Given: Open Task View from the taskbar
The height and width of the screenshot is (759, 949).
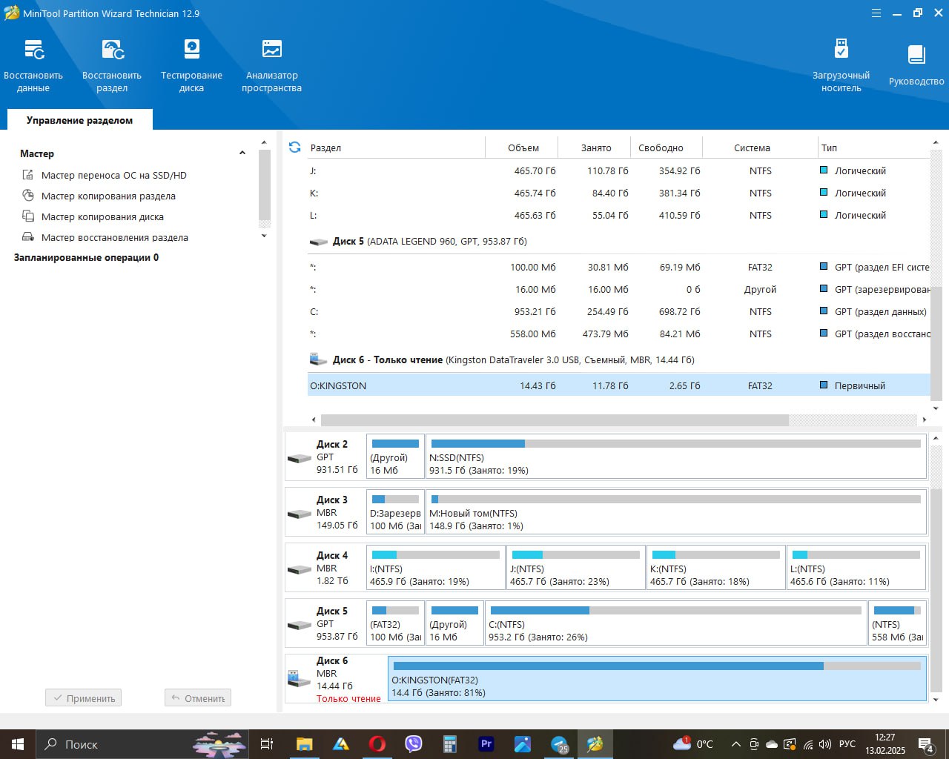Looking at the screenshot, I should [x=267, y=744].
